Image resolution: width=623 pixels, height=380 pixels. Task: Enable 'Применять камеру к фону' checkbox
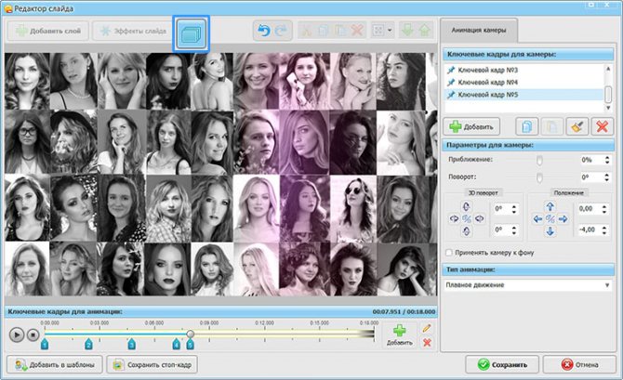(450, 252)
